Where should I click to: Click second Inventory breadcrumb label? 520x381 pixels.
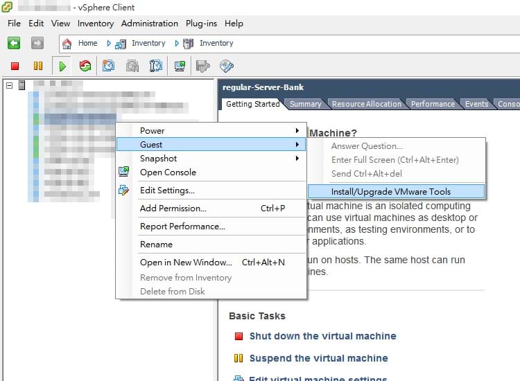pyautogui.click(x=216, y=43)
